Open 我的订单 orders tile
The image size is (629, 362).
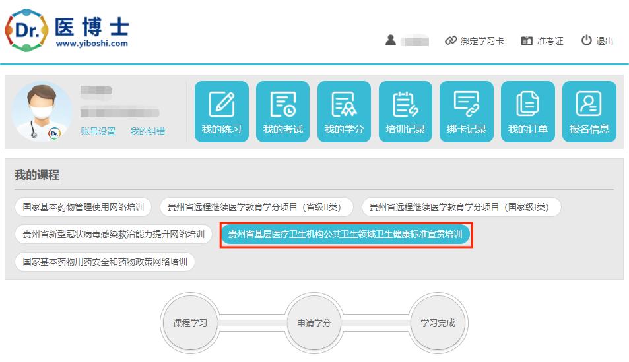click(x=527, y=111)
